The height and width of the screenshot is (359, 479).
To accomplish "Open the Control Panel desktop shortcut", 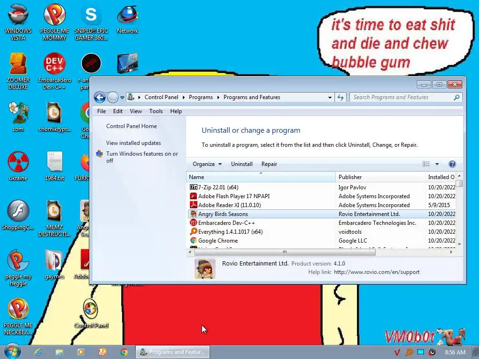I will [91, 313].
